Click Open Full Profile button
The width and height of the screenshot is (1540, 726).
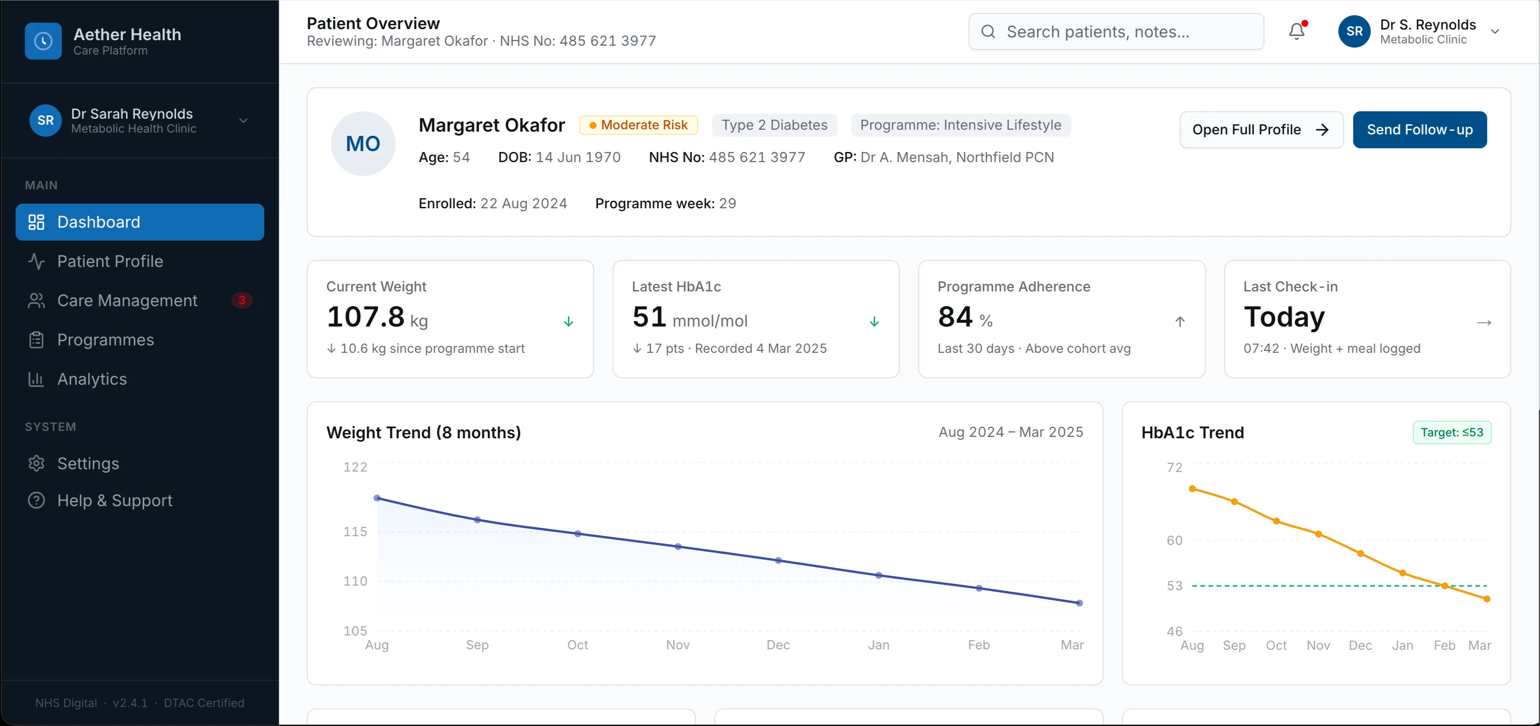tap(1261, 130)
